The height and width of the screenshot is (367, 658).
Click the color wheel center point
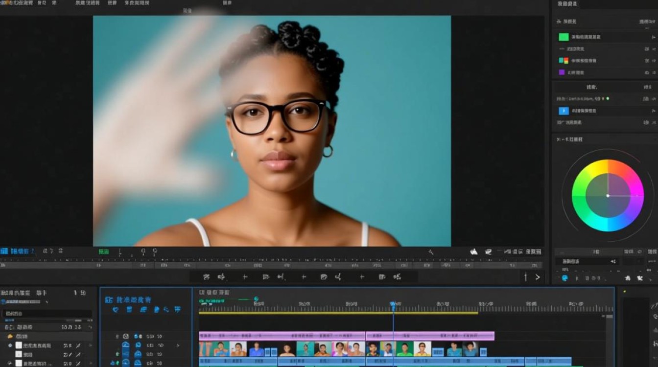coord(608,196)
